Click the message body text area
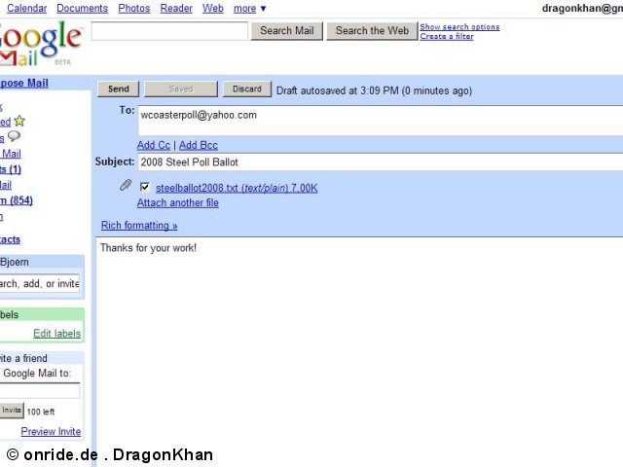The image size is (623, 467). [359, 351]
